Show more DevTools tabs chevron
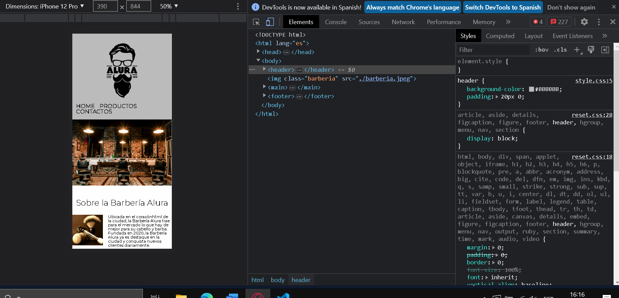This screenshot has height=298, width=619. (508, 22)
